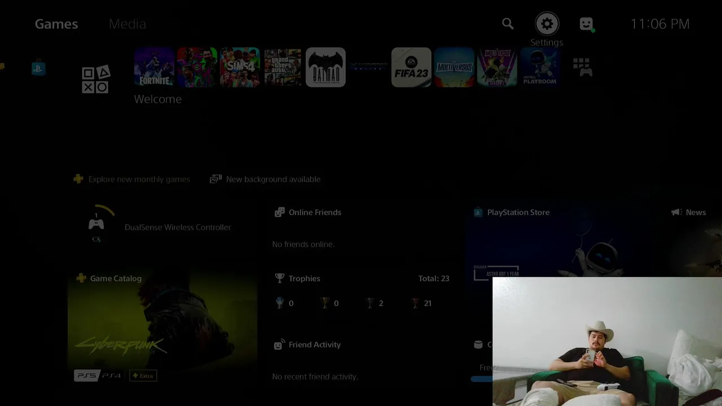Image resolution: width=722 pixels, height=406 pixels.
Task: Switch to the Media tab
Action: coord(127,24)
